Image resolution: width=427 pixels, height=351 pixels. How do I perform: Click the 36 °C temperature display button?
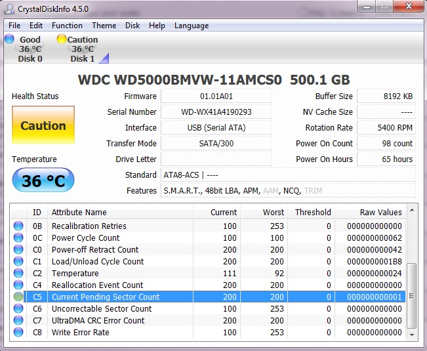click(43, 180)
